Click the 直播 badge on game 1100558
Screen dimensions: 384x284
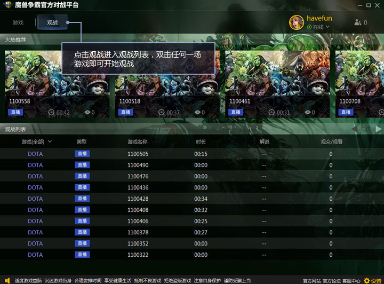(15, 112)
